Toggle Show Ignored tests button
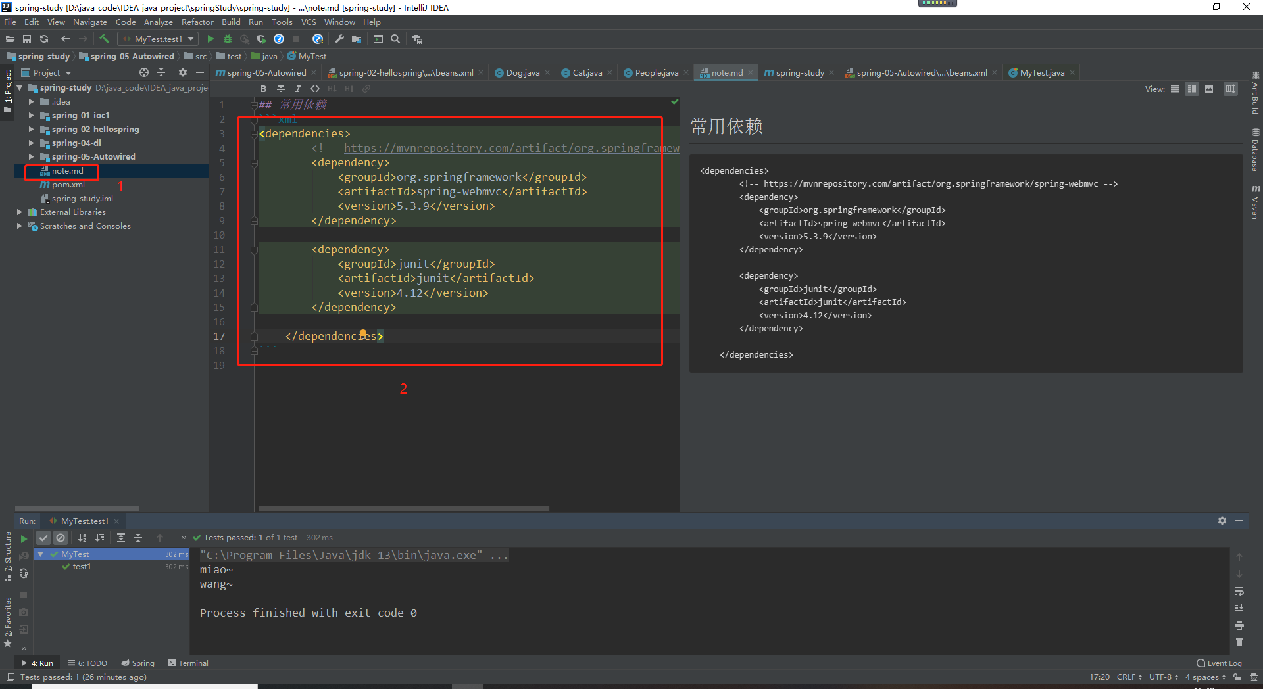 click(x=61, y=538)
